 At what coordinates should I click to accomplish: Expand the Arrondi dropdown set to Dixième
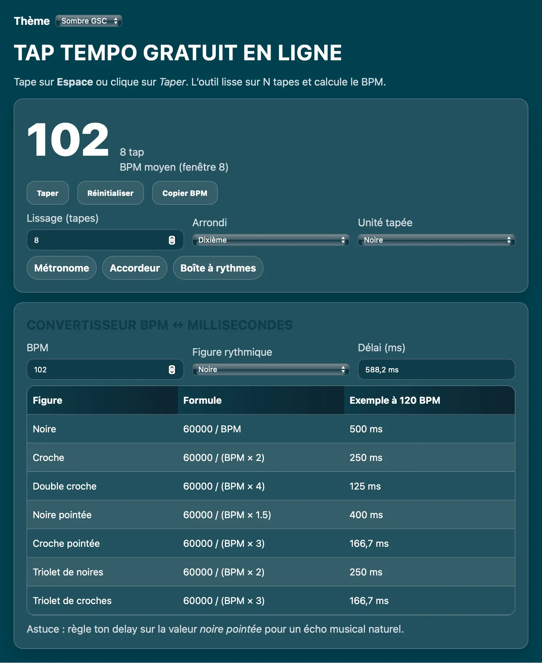tap(271, 240)
